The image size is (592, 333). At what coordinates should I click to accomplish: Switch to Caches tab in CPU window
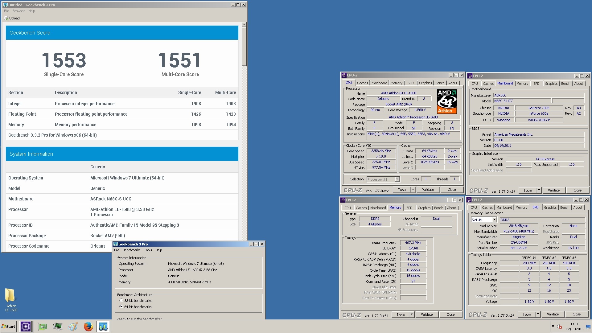click(x=362, y=83)
